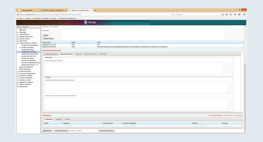Collapse the Centro de Mando y Control node
This screenshot has width=263, height=142.
coord(18,43)
